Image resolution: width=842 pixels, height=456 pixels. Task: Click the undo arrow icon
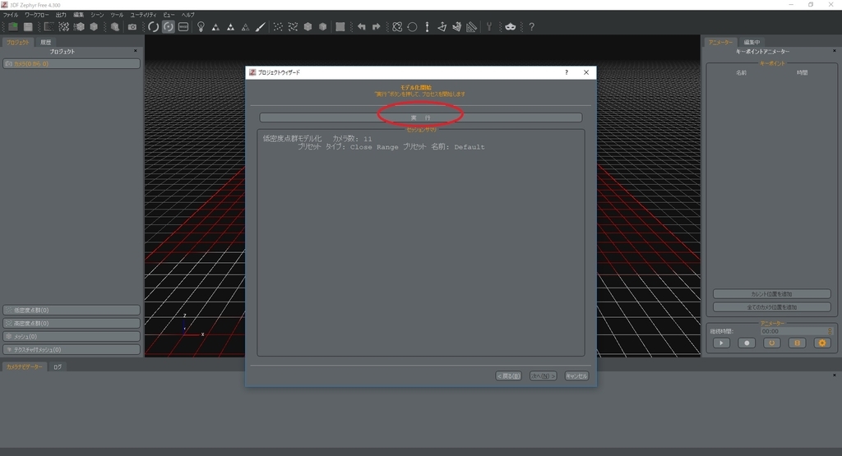[x=362, y=27]
